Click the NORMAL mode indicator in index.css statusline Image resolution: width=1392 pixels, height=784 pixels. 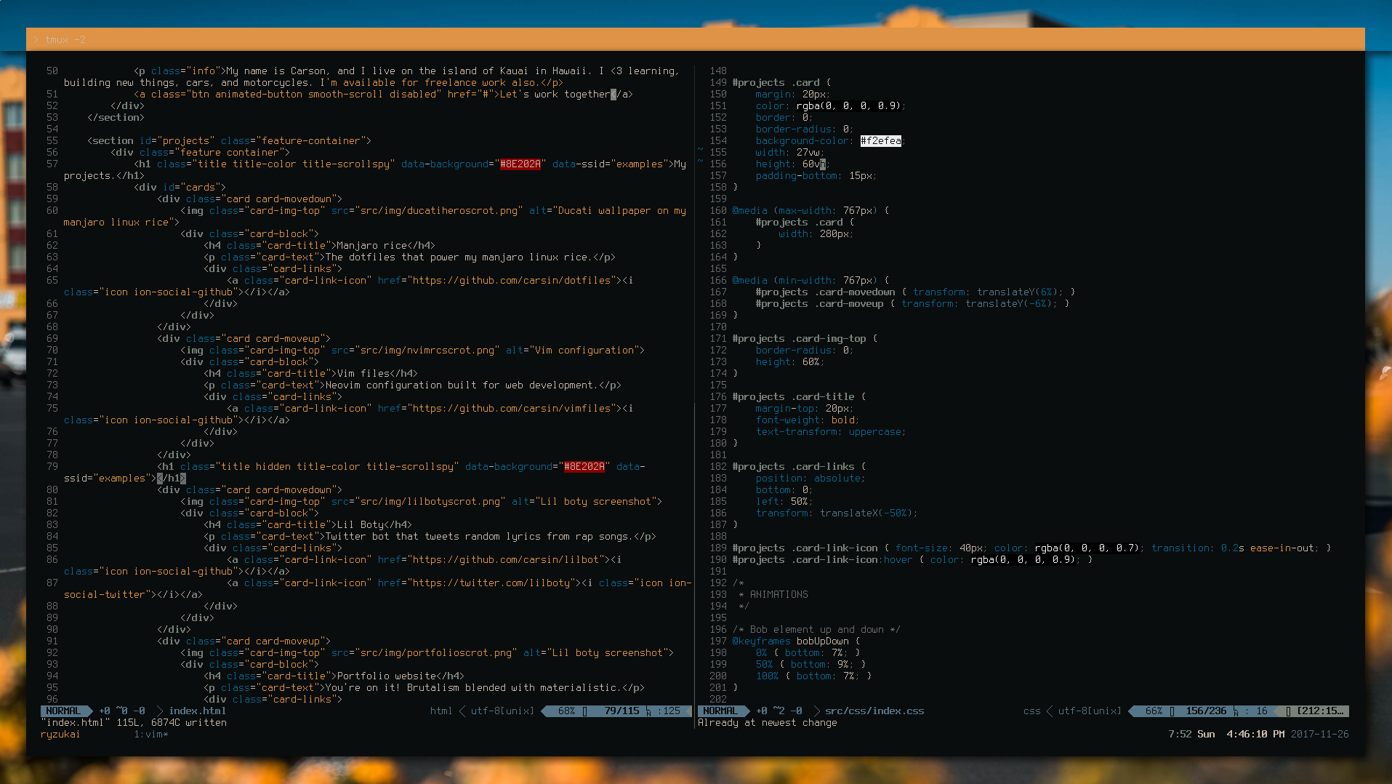(x=720, y=711)
